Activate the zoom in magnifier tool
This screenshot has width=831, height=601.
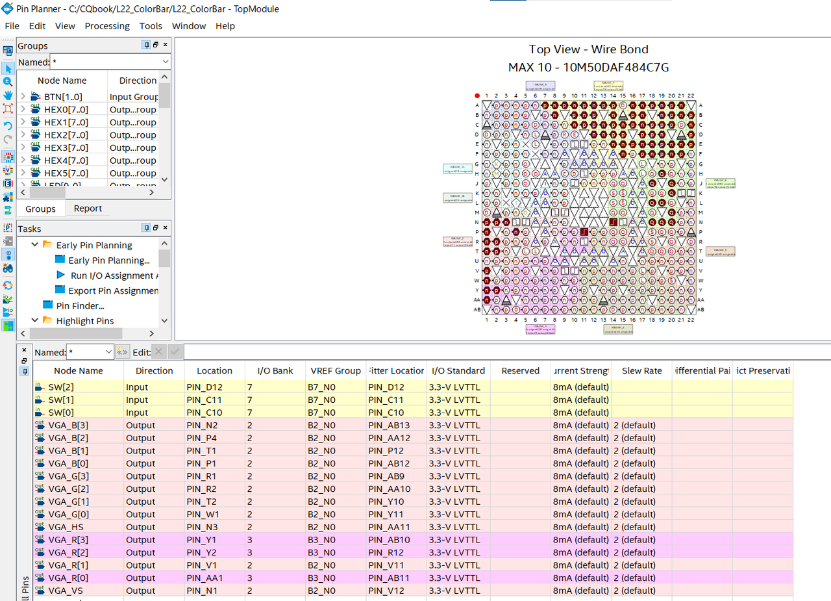(8, 81)
